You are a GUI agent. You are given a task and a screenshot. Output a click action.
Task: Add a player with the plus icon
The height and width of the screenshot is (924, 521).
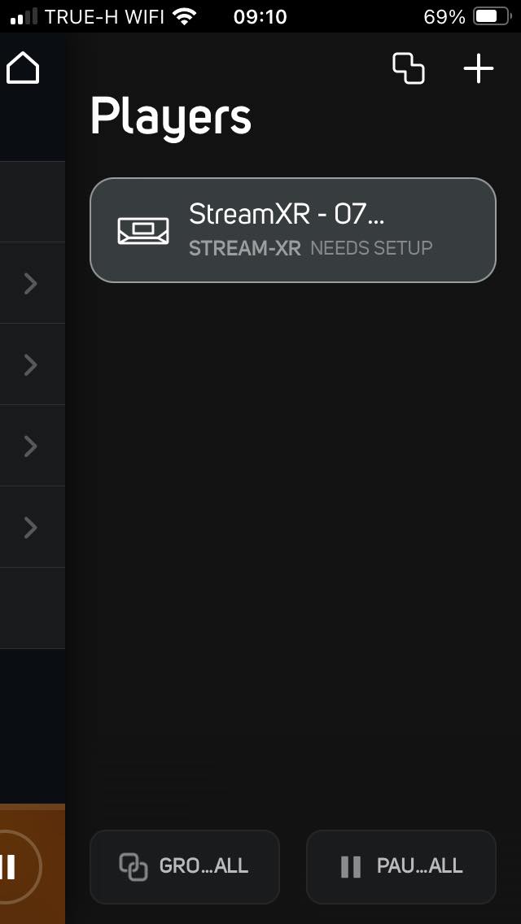click(x=479, y=68)
